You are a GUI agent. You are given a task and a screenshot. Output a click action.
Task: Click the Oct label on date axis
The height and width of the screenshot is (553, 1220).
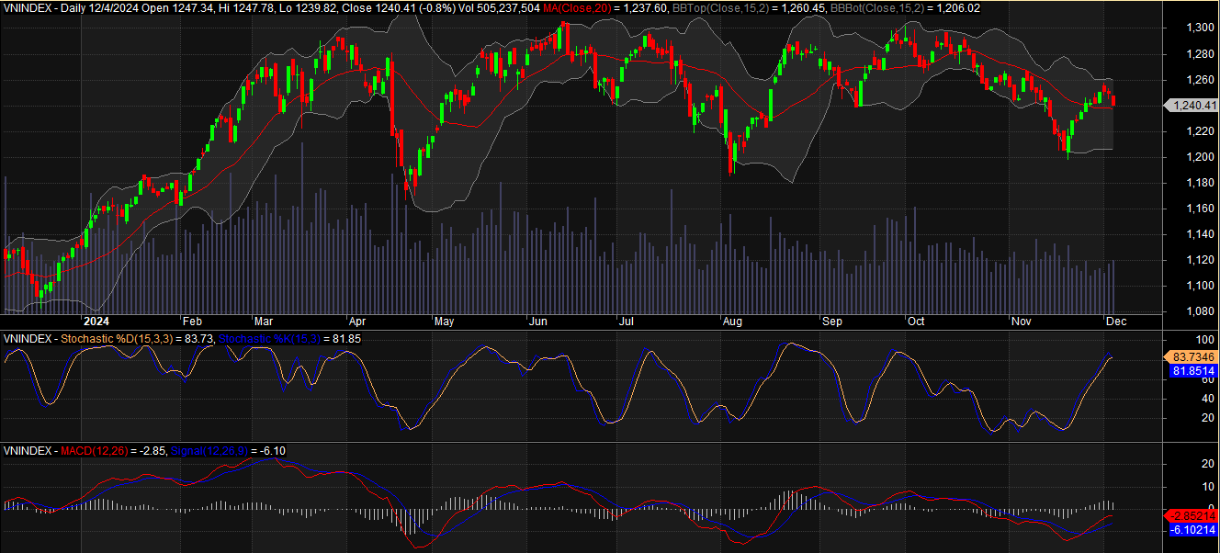pyautogui.click(x=916, y=322)
